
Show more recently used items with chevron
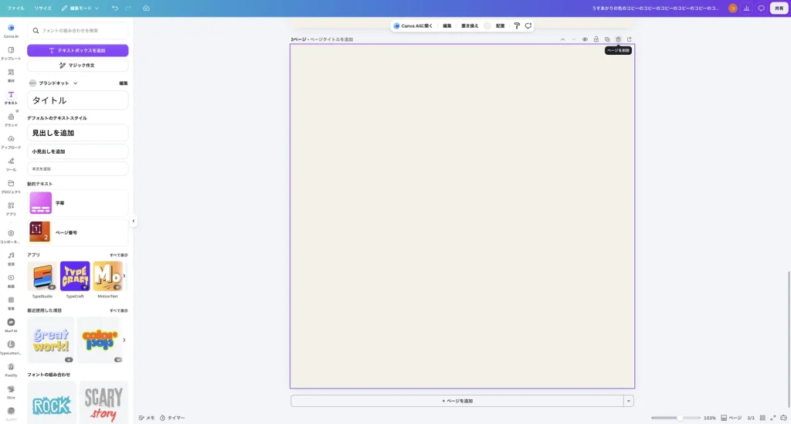[124, 340]
